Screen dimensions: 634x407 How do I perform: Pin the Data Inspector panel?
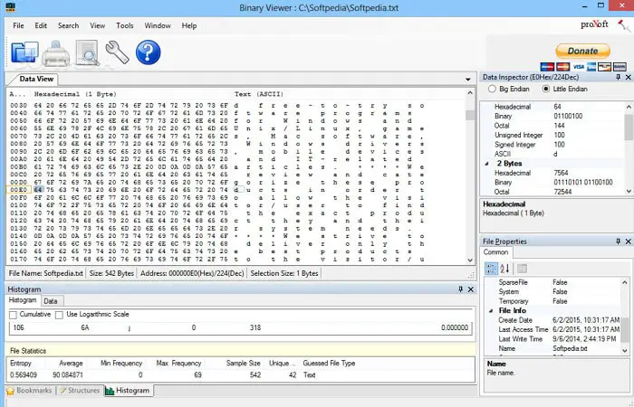point(618,77)
